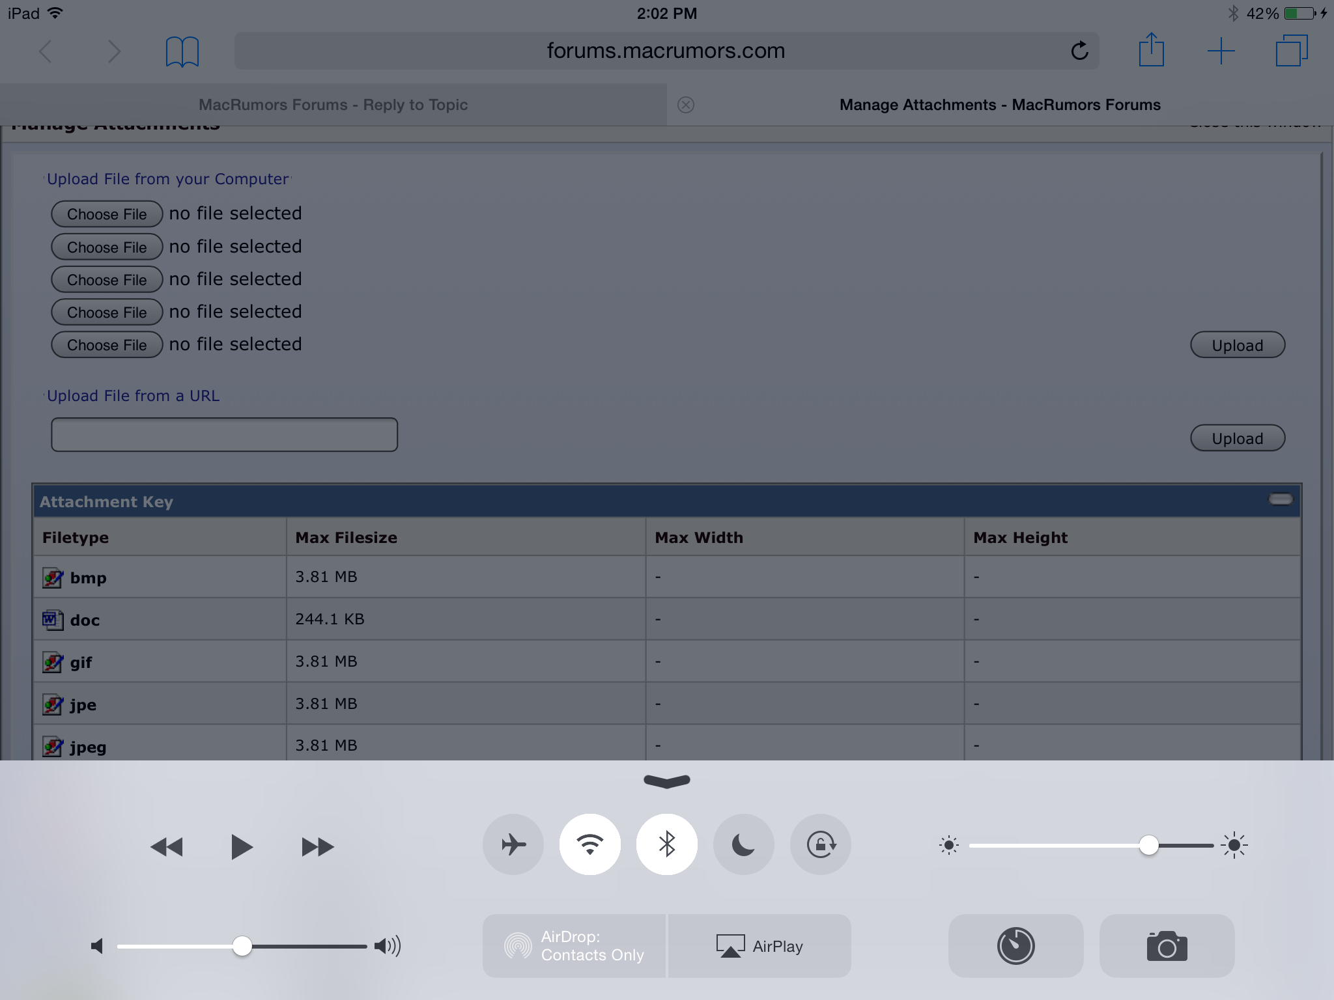Turn off Wi-Fi toggle
This screenshot has width=1334, height=1000.
coord(590,844)
